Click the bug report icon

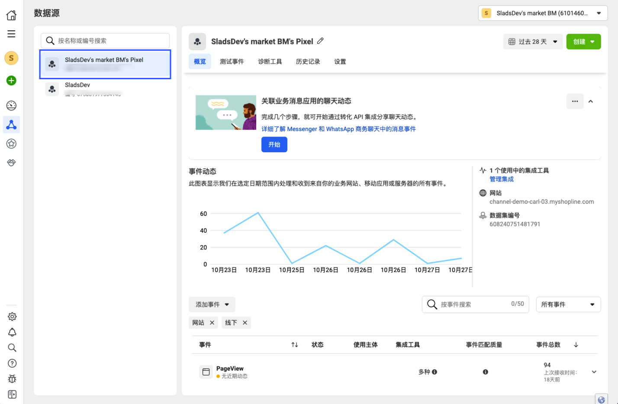[x=12, y=379]
